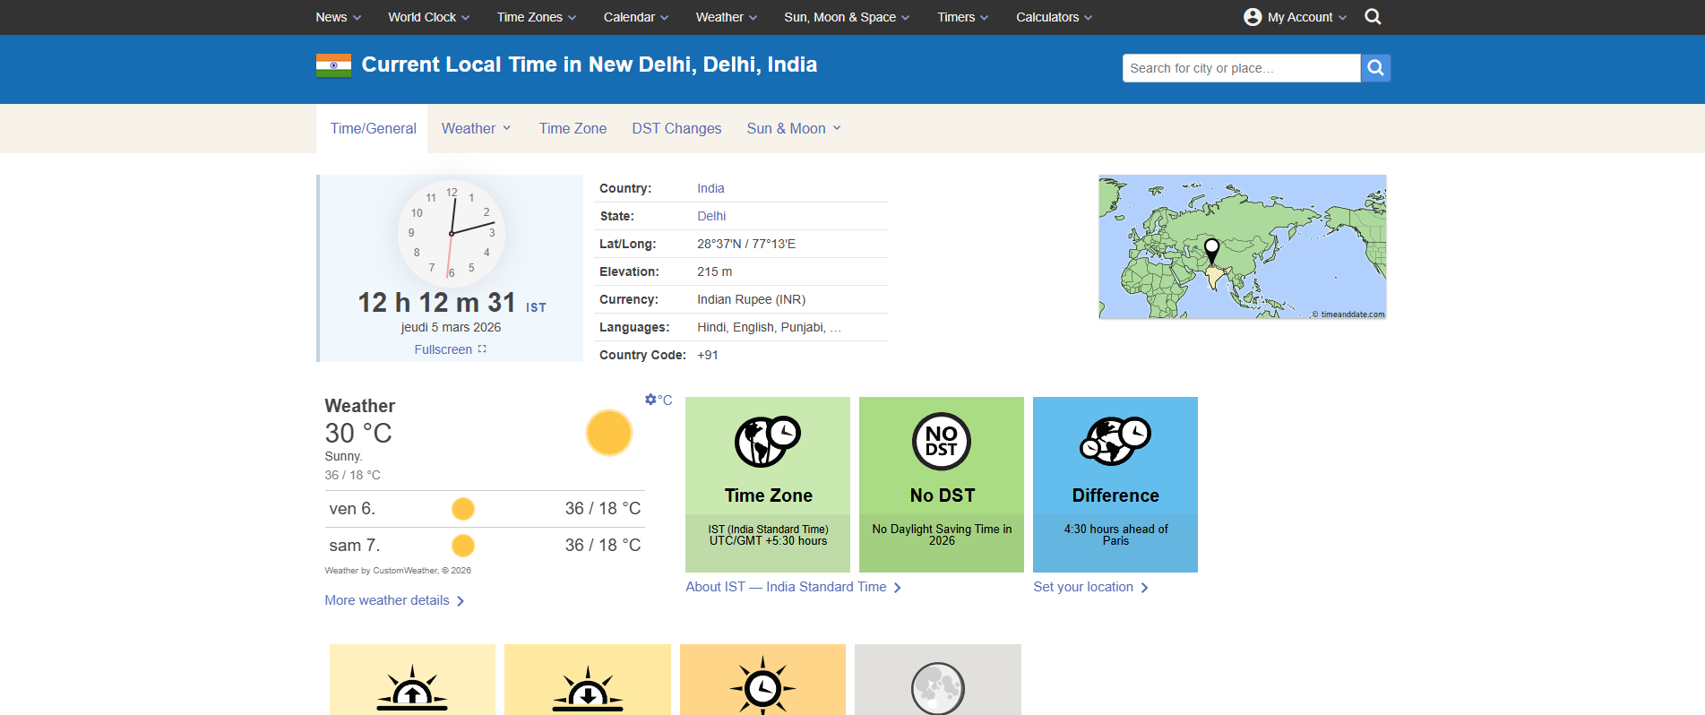Open More weather details link
Image resolution: width=1705 pixels, height=715 pixels.
point(394,600)
